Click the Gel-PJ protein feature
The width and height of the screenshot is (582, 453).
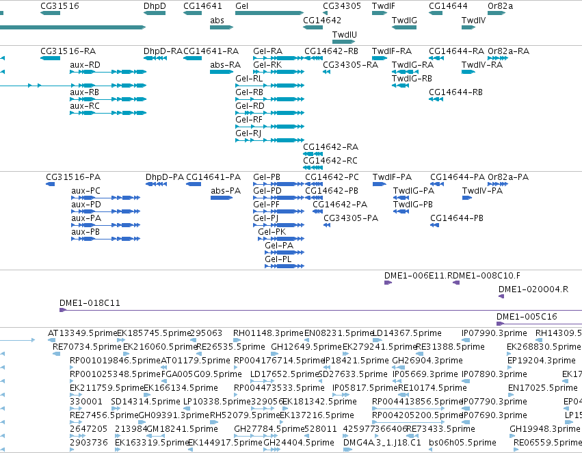click(279, 225)
